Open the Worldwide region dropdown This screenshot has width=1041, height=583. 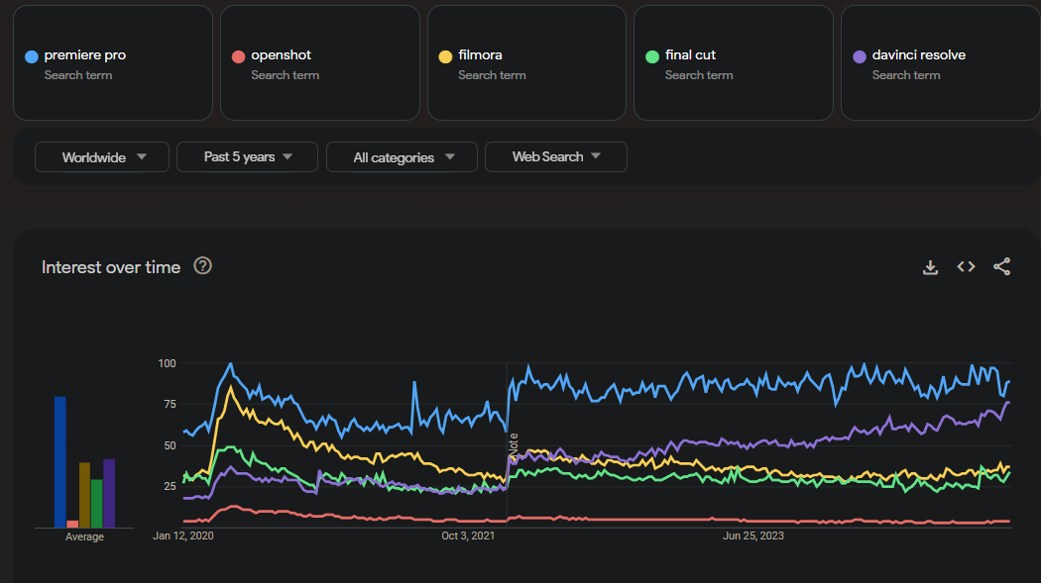(x=103, y=157)
